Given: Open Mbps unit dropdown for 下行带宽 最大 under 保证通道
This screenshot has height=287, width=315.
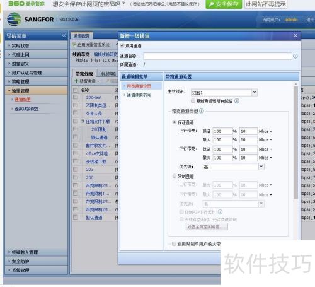Looking at the screenshot, I should (x=265, y=158).
